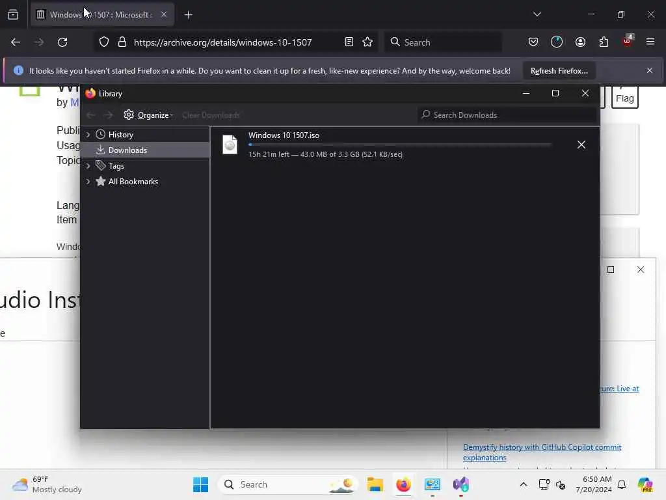Select All Bookmarks in Library sidebar
The height and width of the screenshot is (500, 666).
click(x=133, y=182)
